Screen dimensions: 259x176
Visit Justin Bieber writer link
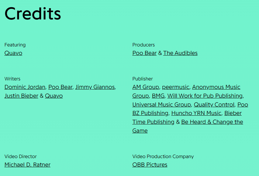(21, 96)
